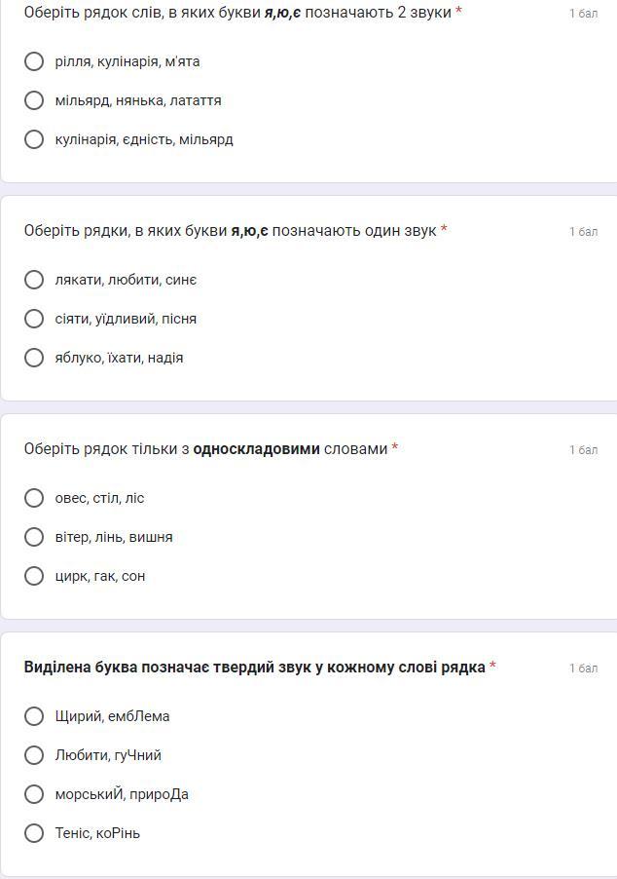Pick the option "вітер, лінь, вишня"
Screen dimensions: 617x879
click(x=34, y=537)
